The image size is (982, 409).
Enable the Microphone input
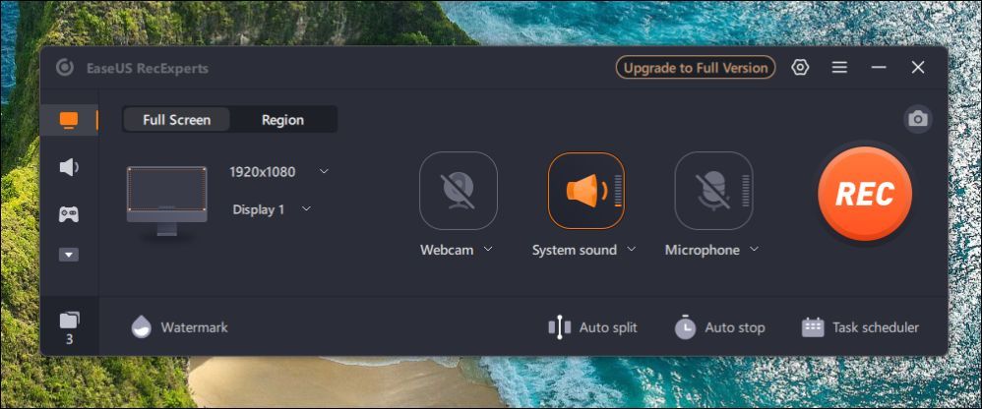click(712, 191)
